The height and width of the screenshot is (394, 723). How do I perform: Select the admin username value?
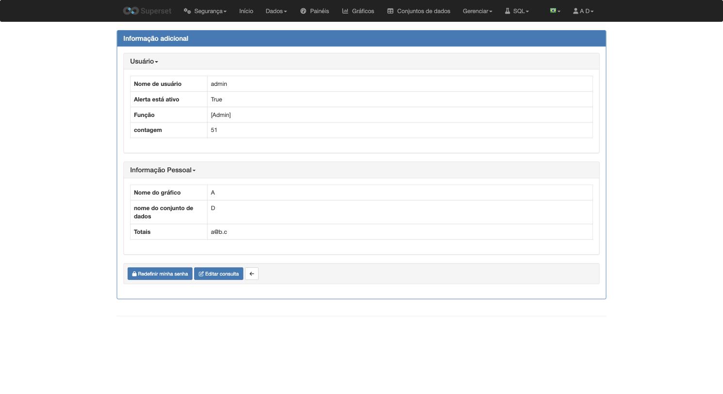click(x=219, y=84)
